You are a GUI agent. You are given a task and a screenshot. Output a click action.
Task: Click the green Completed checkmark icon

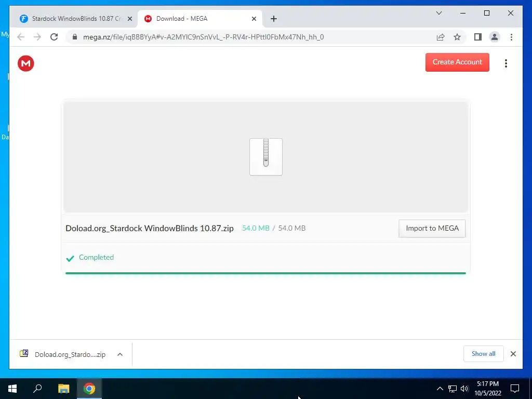click(70, 259)
